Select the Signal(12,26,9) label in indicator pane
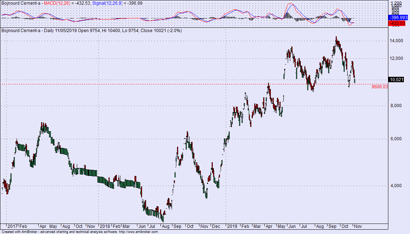This screenshot has width=410, height=234. 107,3
